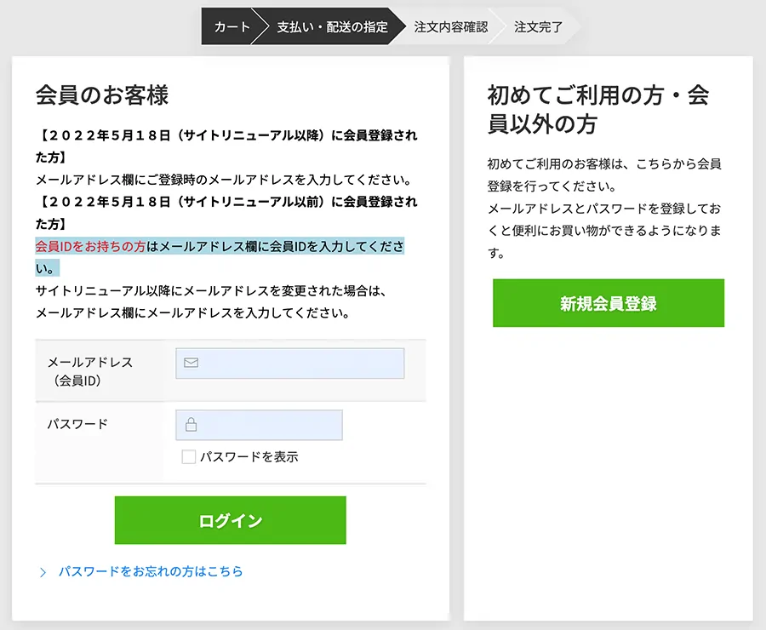This screenshot has width=766, height=630.
Task: Click the green ログイン button
Action: (x=231, y=520)
